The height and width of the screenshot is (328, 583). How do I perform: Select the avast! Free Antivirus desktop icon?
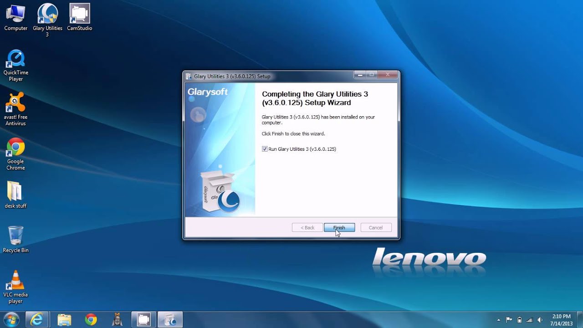point(15,109)
